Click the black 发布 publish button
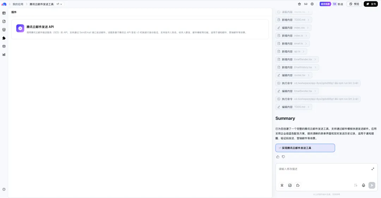Viewport: 381px width, 198px height. click(371, 4)
